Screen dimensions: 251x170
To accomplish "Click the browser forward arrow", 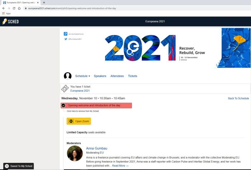I will tap(9, 8).
